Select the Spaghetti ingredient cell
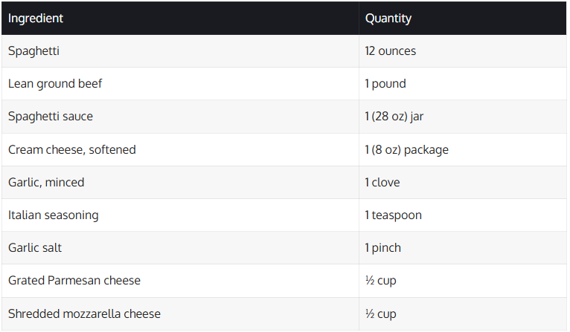 pos(34,51)
